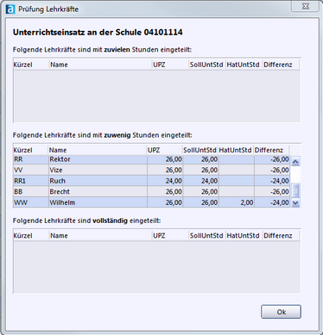Sort zuwenig table by Kürzel column
323x335 pixels.
[30, 150]
